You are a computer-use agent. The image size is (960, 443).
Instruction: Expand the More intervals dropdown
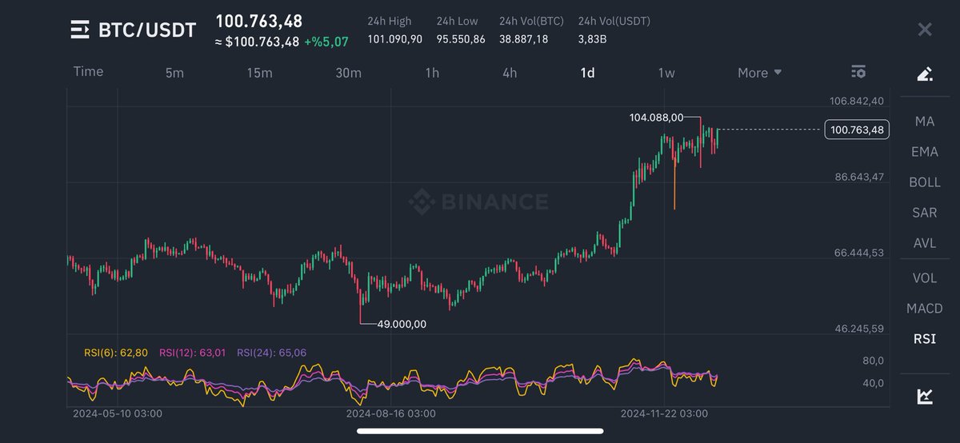coord(759,73)
